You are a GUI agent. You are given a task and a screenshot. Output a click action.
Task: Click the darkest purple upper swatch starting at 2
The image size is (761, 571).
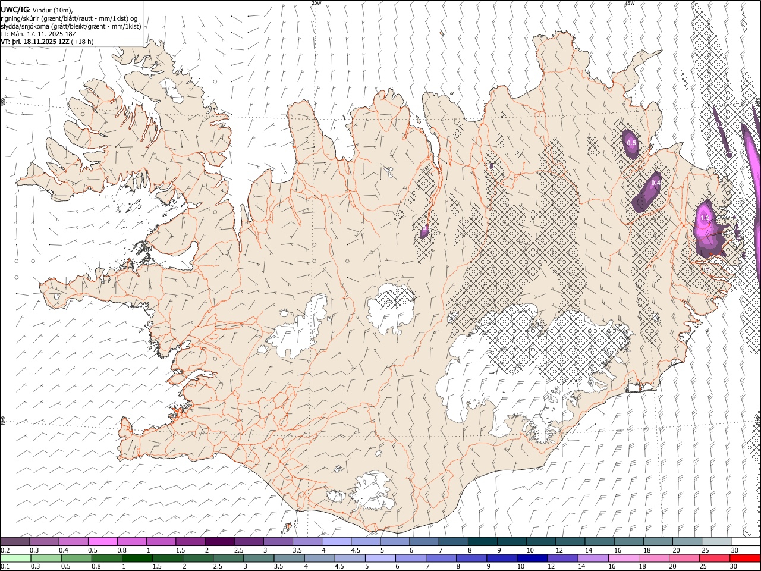(219, 541)
